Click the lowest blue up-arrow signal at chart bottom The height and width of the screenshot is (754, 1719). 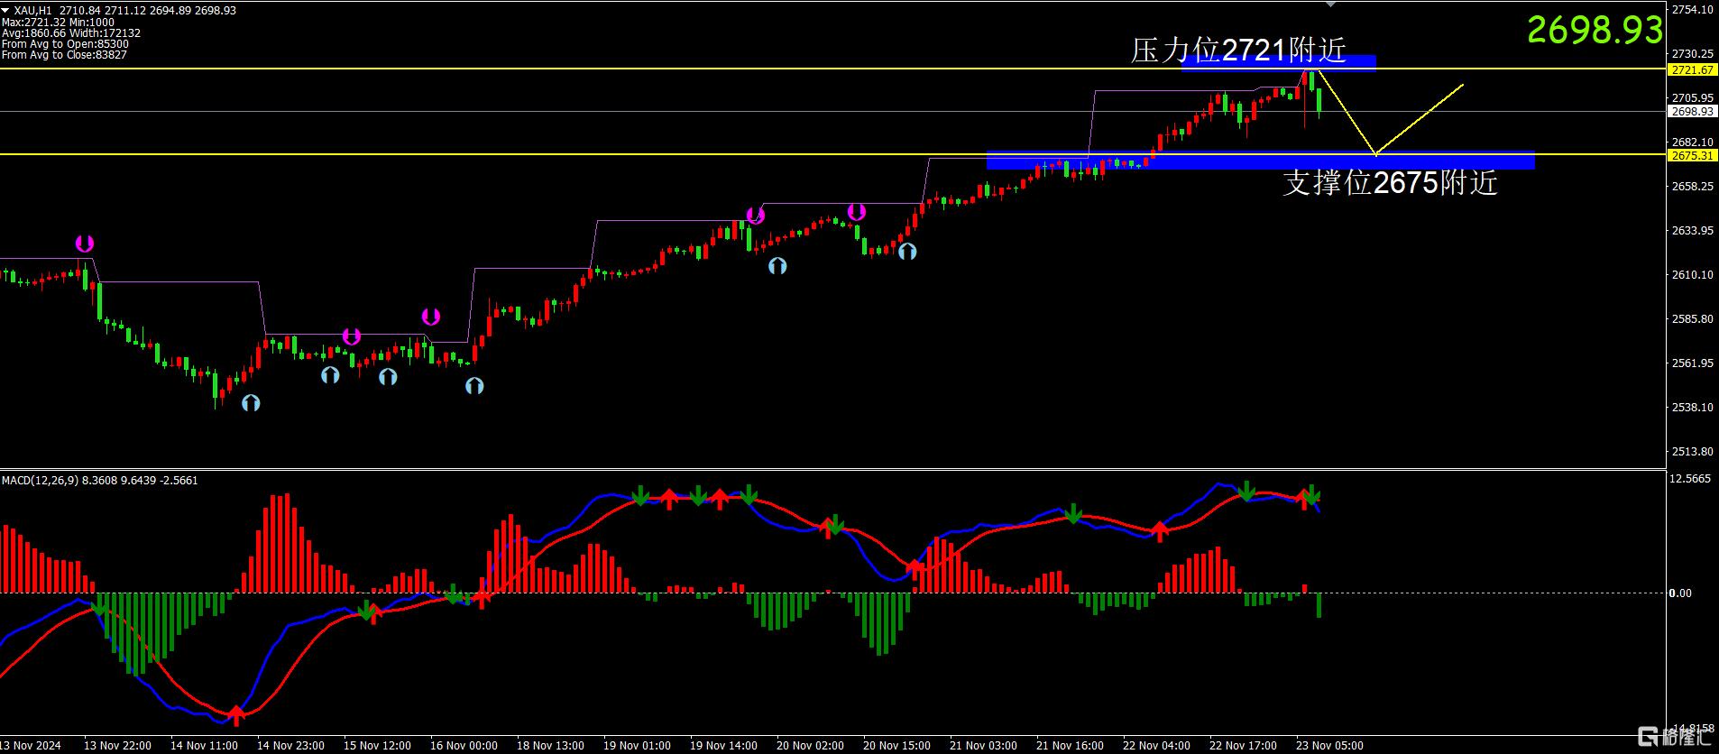click(251, 403)
